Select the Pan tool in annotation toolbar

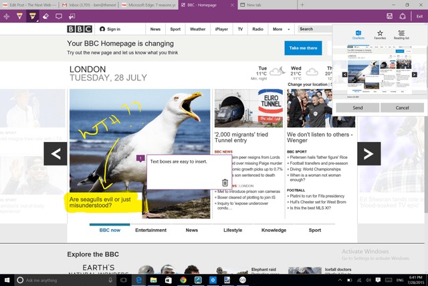click(6, 15)
